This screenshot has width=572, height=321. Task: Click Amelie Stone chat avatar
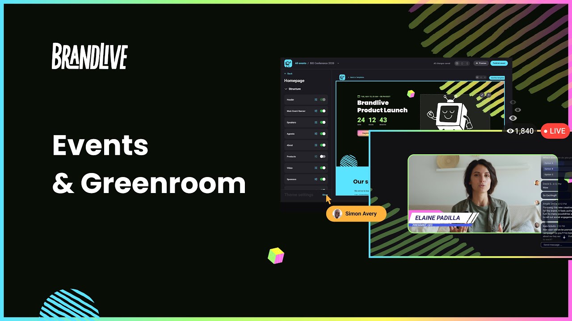click(x=537, y=203)
